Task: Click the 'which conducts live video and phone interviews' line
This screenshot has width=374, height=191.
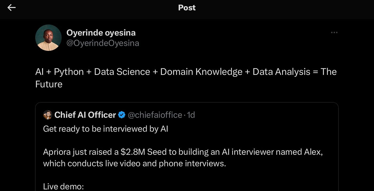Action: 135,163
